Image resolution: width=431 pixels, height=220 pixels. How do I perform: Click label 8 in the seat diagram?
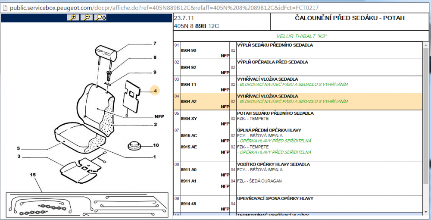[155, 57]
